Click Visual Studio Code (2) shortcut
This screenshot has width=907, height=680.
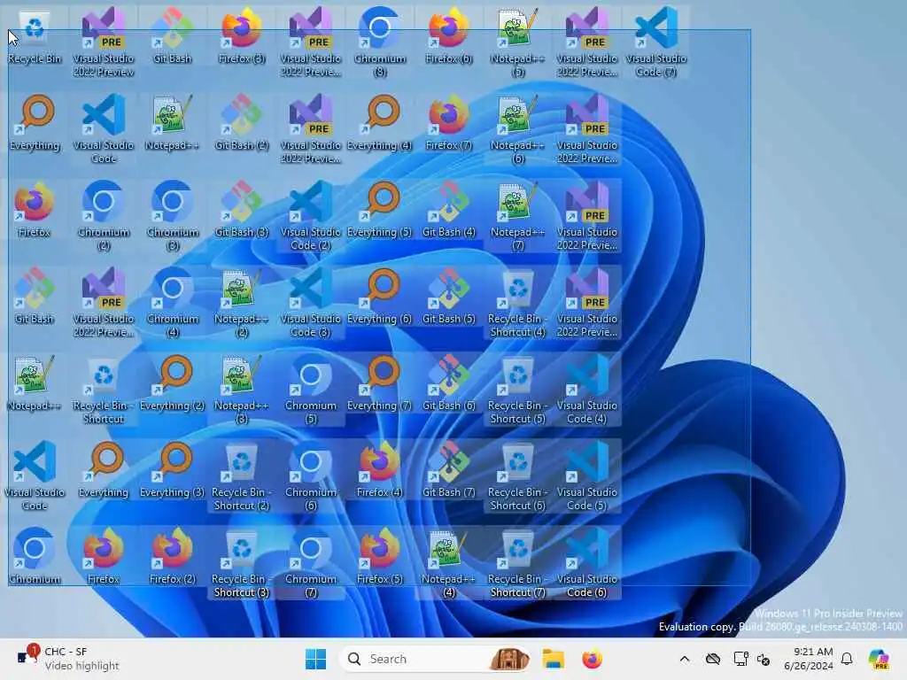[311, 216]
